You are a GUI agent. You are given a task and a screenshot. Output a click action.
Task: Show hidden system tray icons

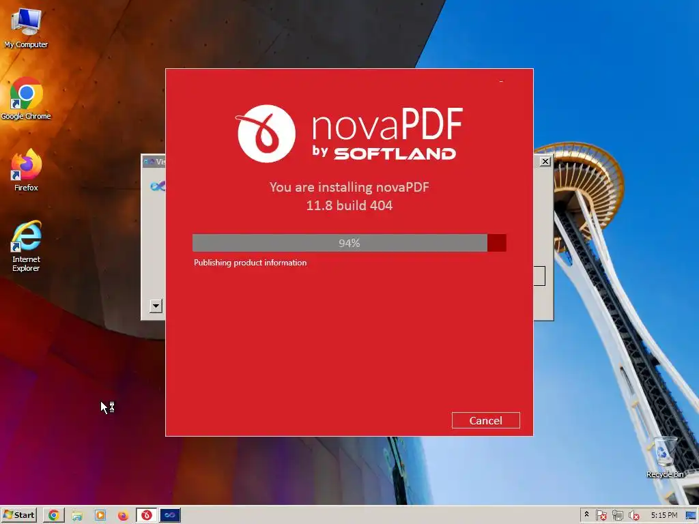point(586,514)
